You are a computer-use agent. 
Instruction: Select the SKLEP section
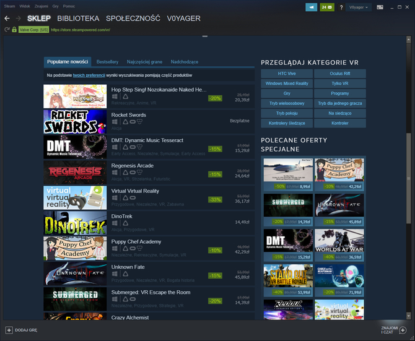[x=39, y=19]
